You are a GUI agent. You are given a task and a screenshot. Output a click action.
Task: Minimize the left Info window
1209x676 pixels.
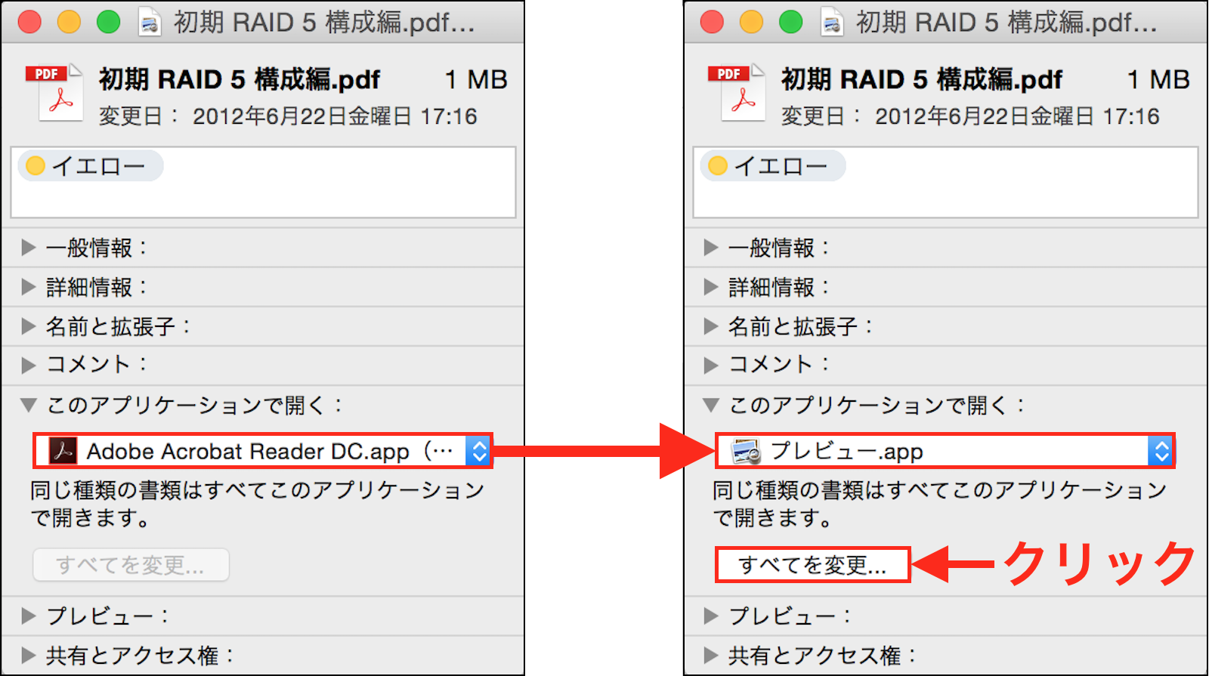click(69, 22)
